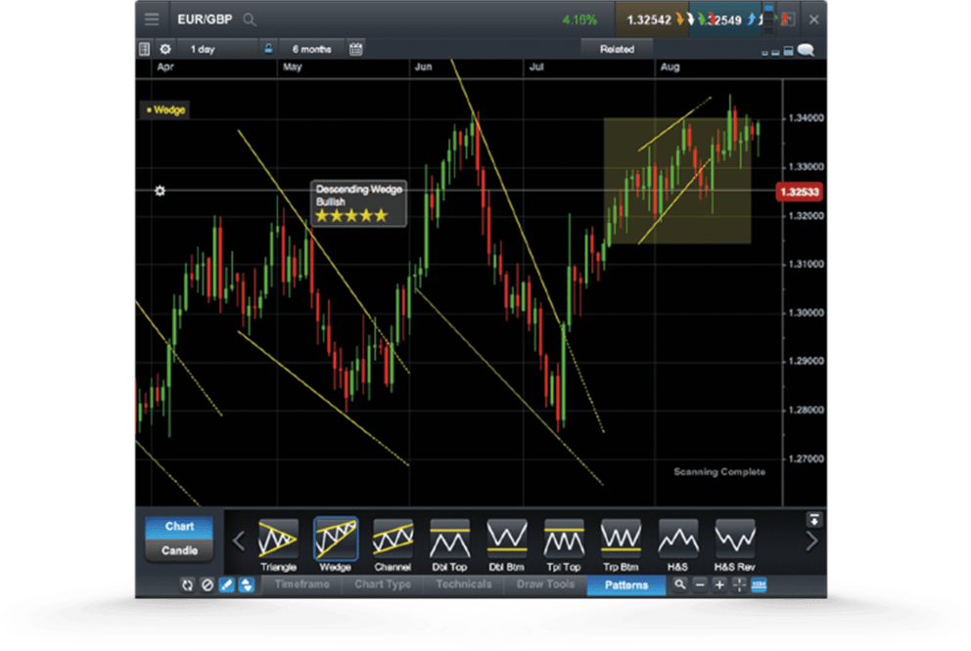This screenshot has height=651, width=971.
Task: Click the magnifier search icon beside EUR/GBP
Action: coord(250,20)
